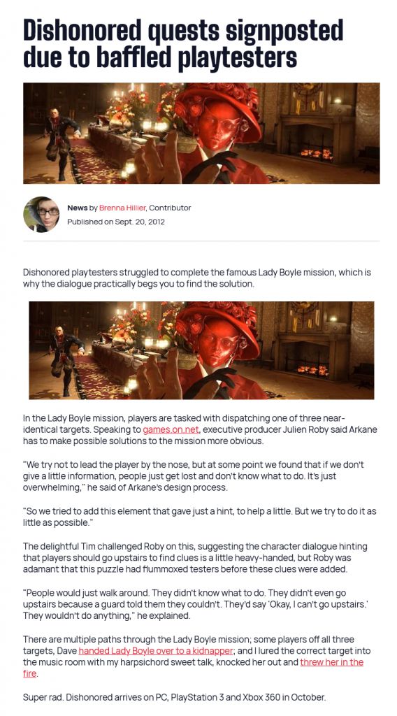Click the closing line "Super rad. Dishonored arrives"
397x716 pixels.
pyautogui.click(x=175, y=697)
